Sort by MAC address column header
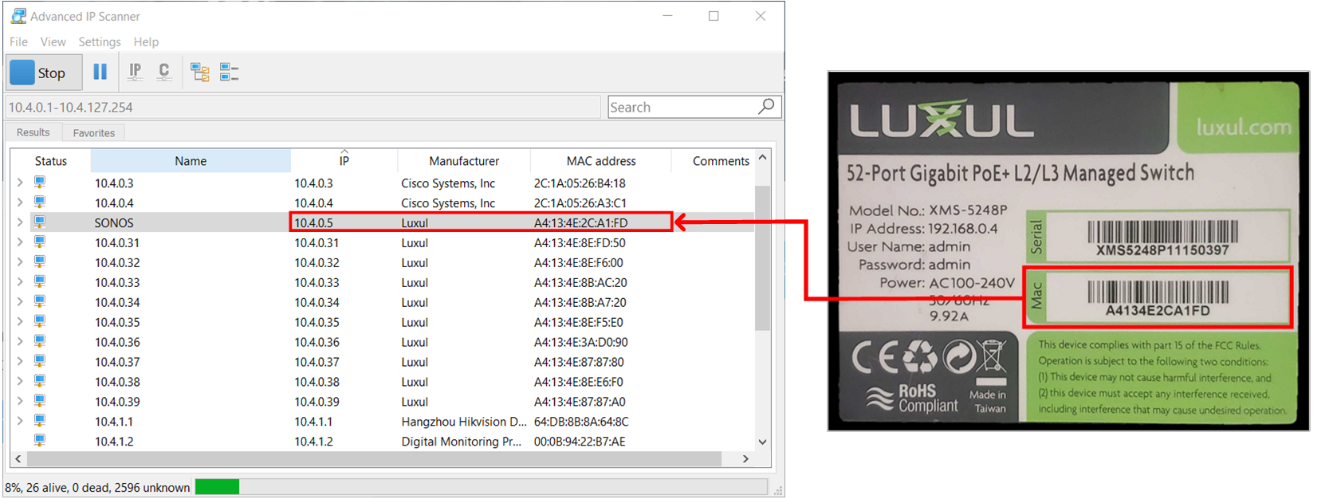 click(600, 161)
